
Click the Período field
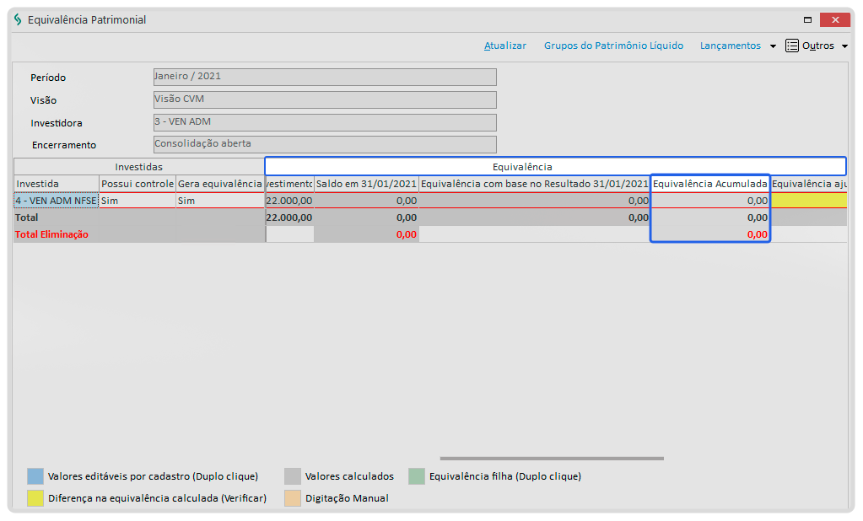(x=325, y=77)
